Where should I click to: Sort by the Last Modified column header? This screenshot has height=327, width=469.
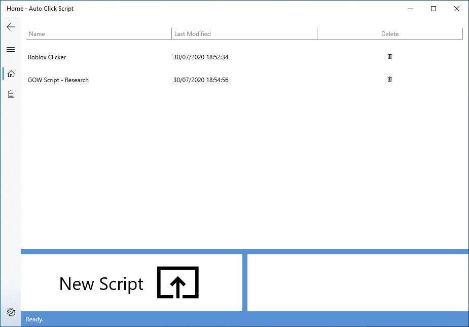tap(192, 33)
